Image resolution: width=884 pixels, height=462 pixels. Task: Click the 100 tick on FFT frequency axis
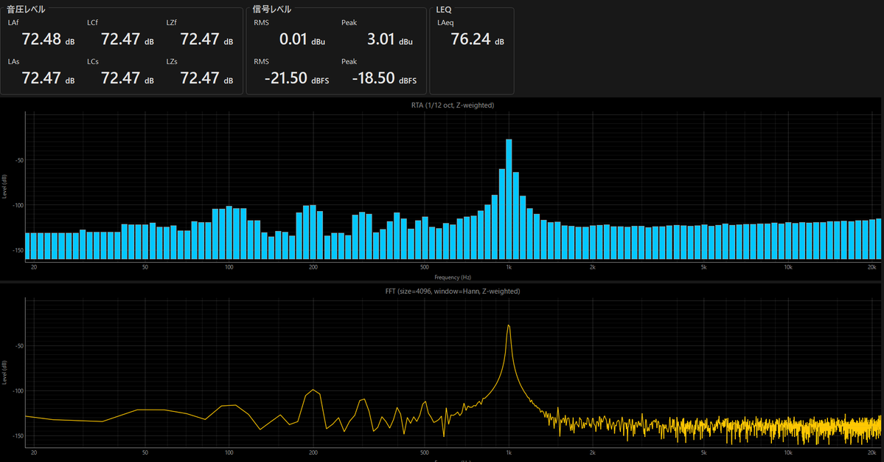pyautogui.click(x=229, y=452)
